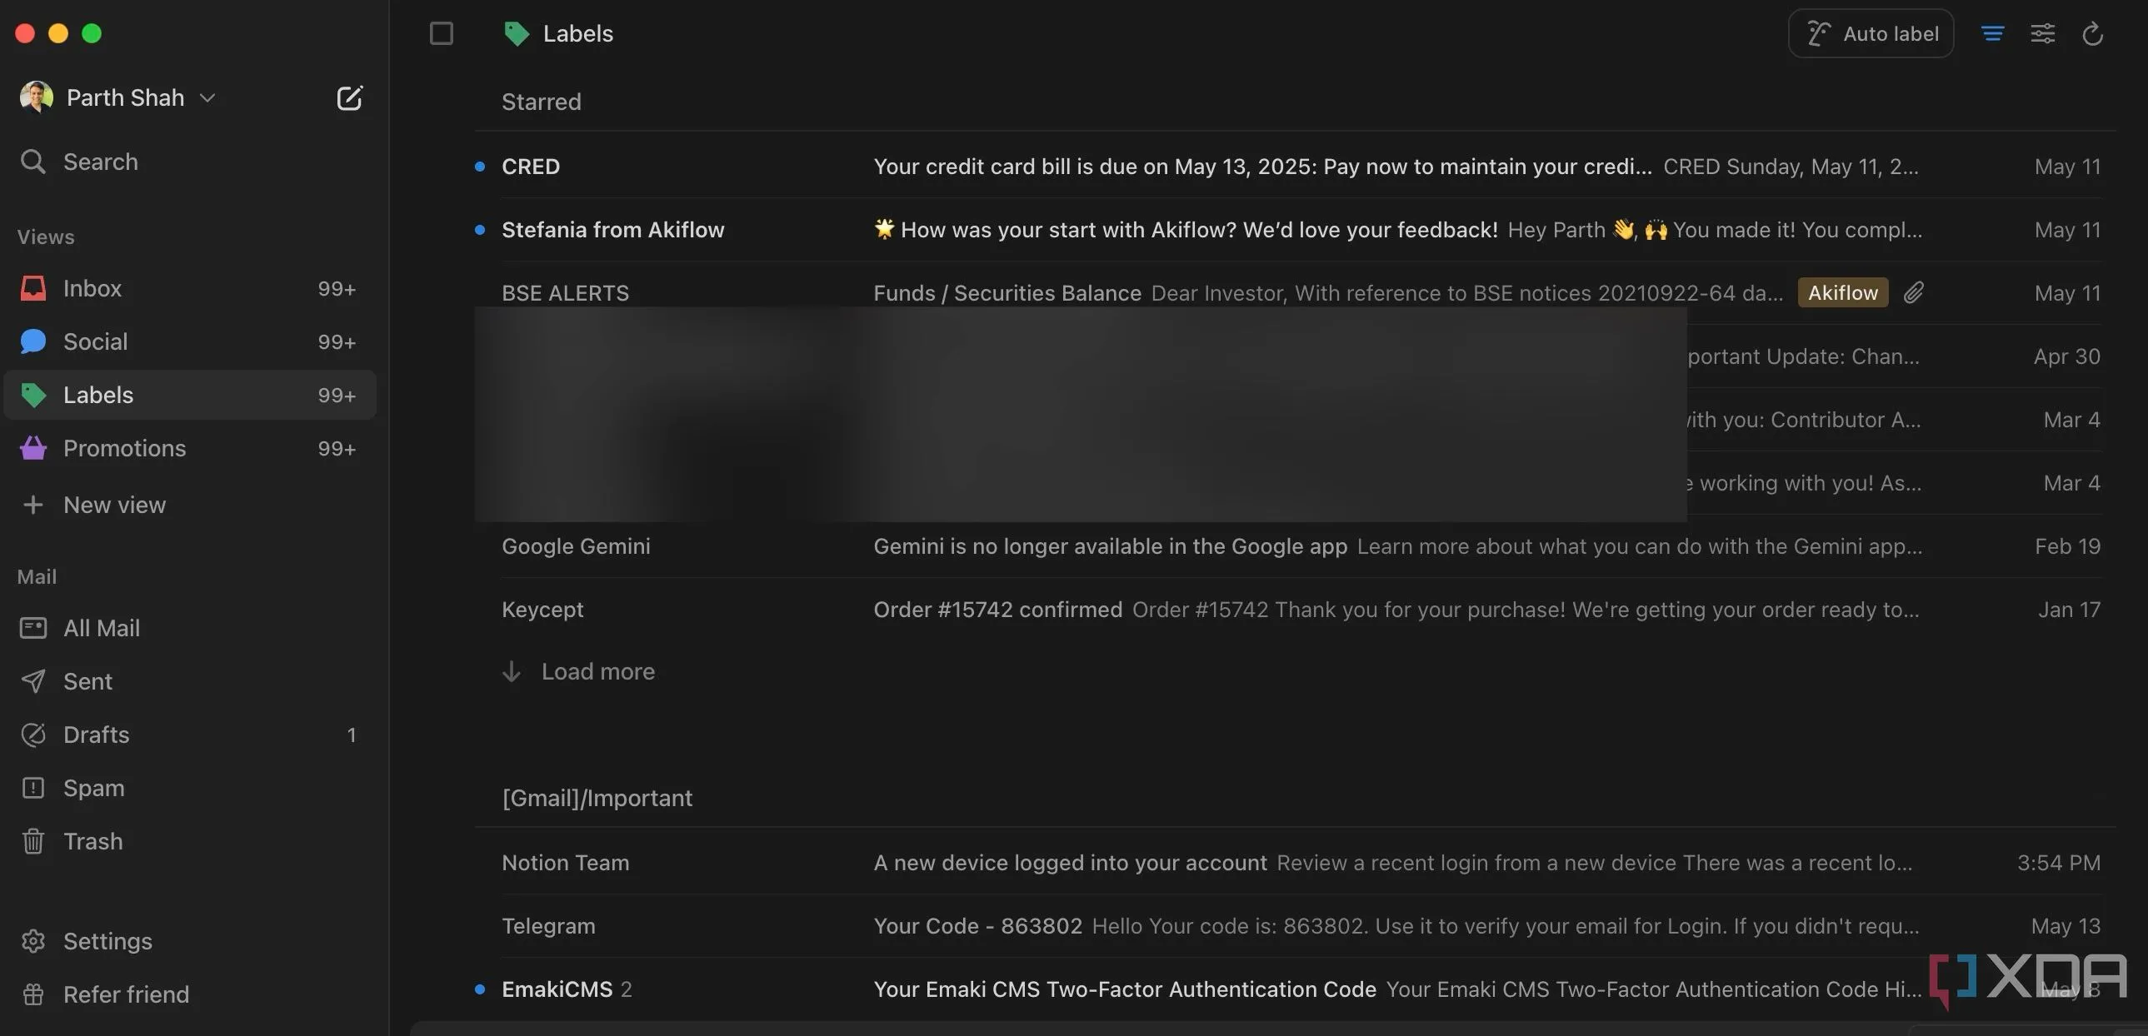Click the Drafts count of 1
The width and height of the screenshot is (2148, 1036).
pyautogui.click(x=351, y=735)
